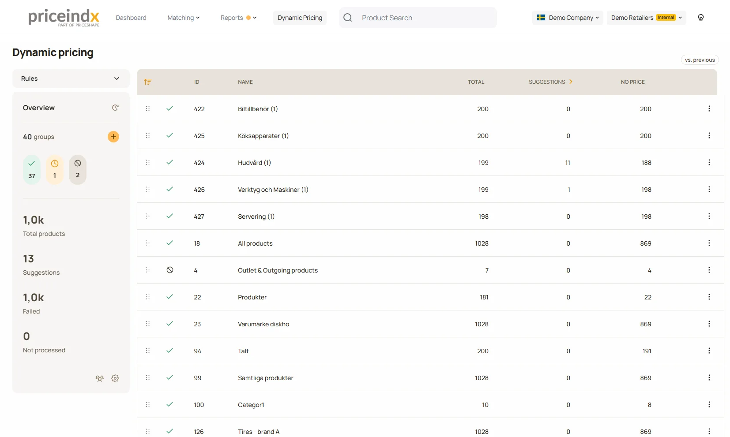
Task: Open the Tires - brand A group
Action: [259, 432]
